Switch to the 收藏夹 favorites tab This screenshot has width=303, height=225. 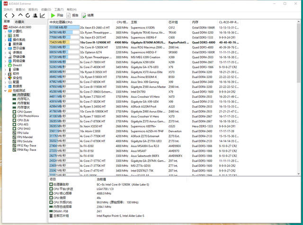[x=20, y=22]
